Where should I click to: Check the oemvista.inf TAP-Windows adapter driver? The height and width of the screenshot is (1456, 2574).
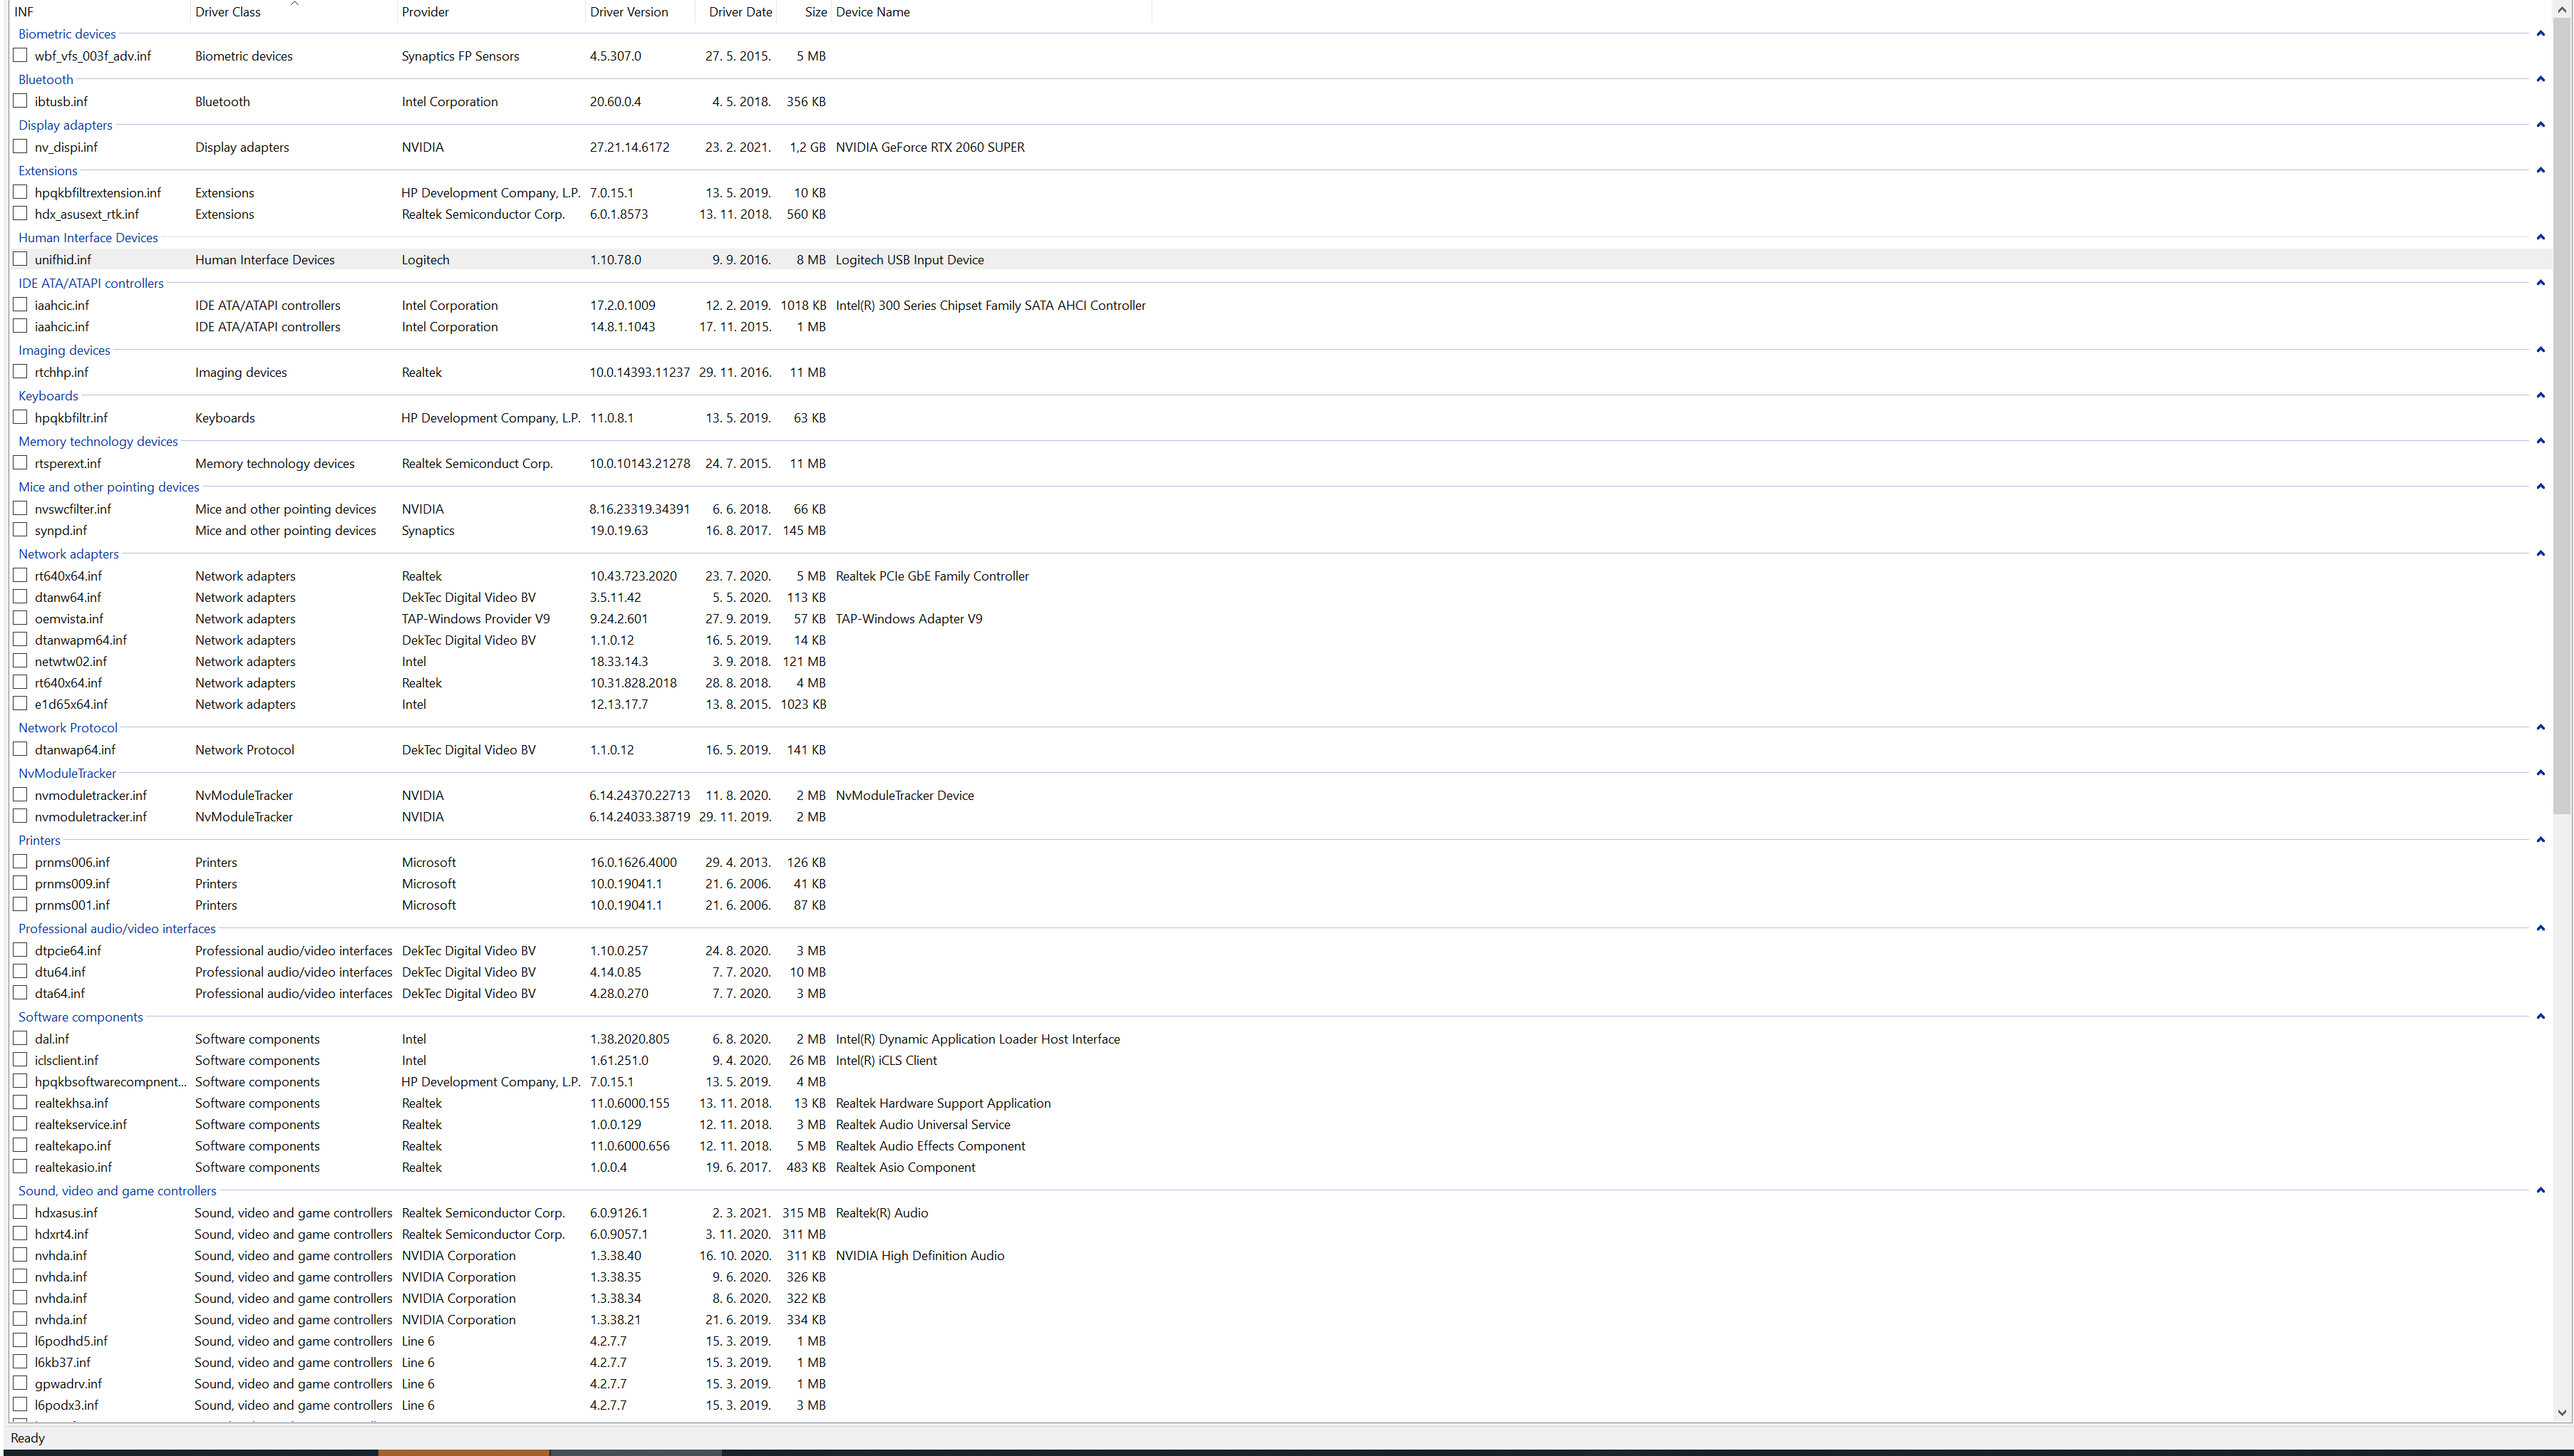coord(20,618)
